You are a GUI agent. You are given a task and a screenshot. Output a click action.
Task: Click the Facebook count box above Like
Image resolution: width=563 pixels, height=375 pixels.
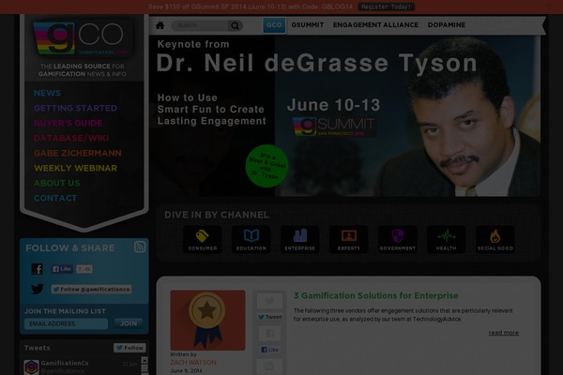pyautogui.click(x=269, y=334)
